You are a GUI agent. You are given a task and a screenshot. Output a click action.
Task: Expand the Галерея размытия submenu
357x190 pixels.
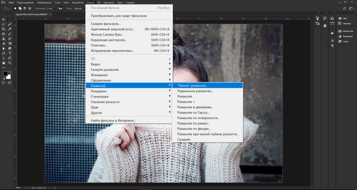[x=129, y=70]
